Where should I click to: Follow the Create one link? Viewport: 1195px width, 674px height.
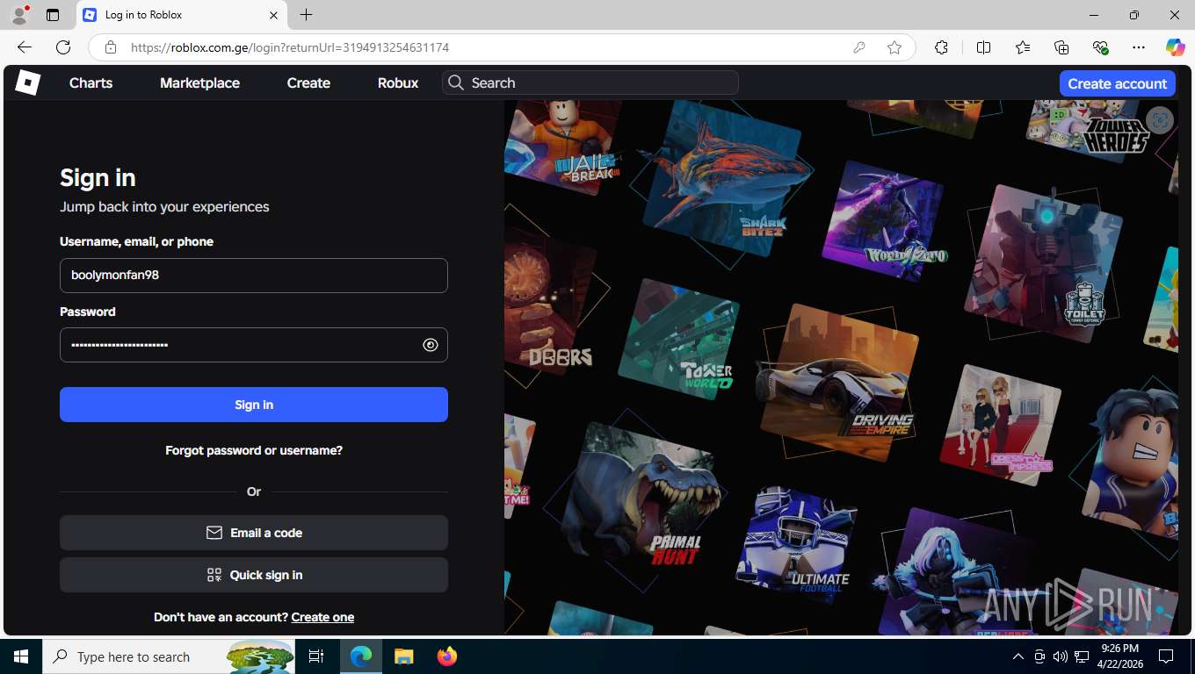coord(322,617)
